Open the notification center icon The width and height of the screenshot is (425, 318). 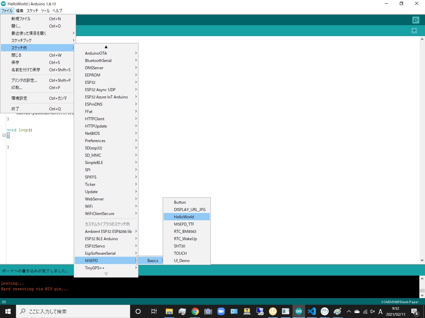[x=415, y=312]
